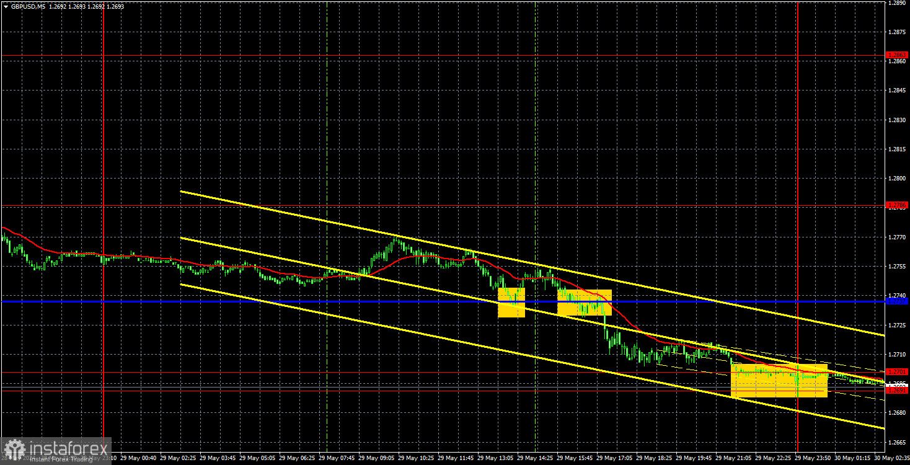Click the 29 May 19:45 time label
Viewport: 910px width, 465px height.
pos(694,459)
